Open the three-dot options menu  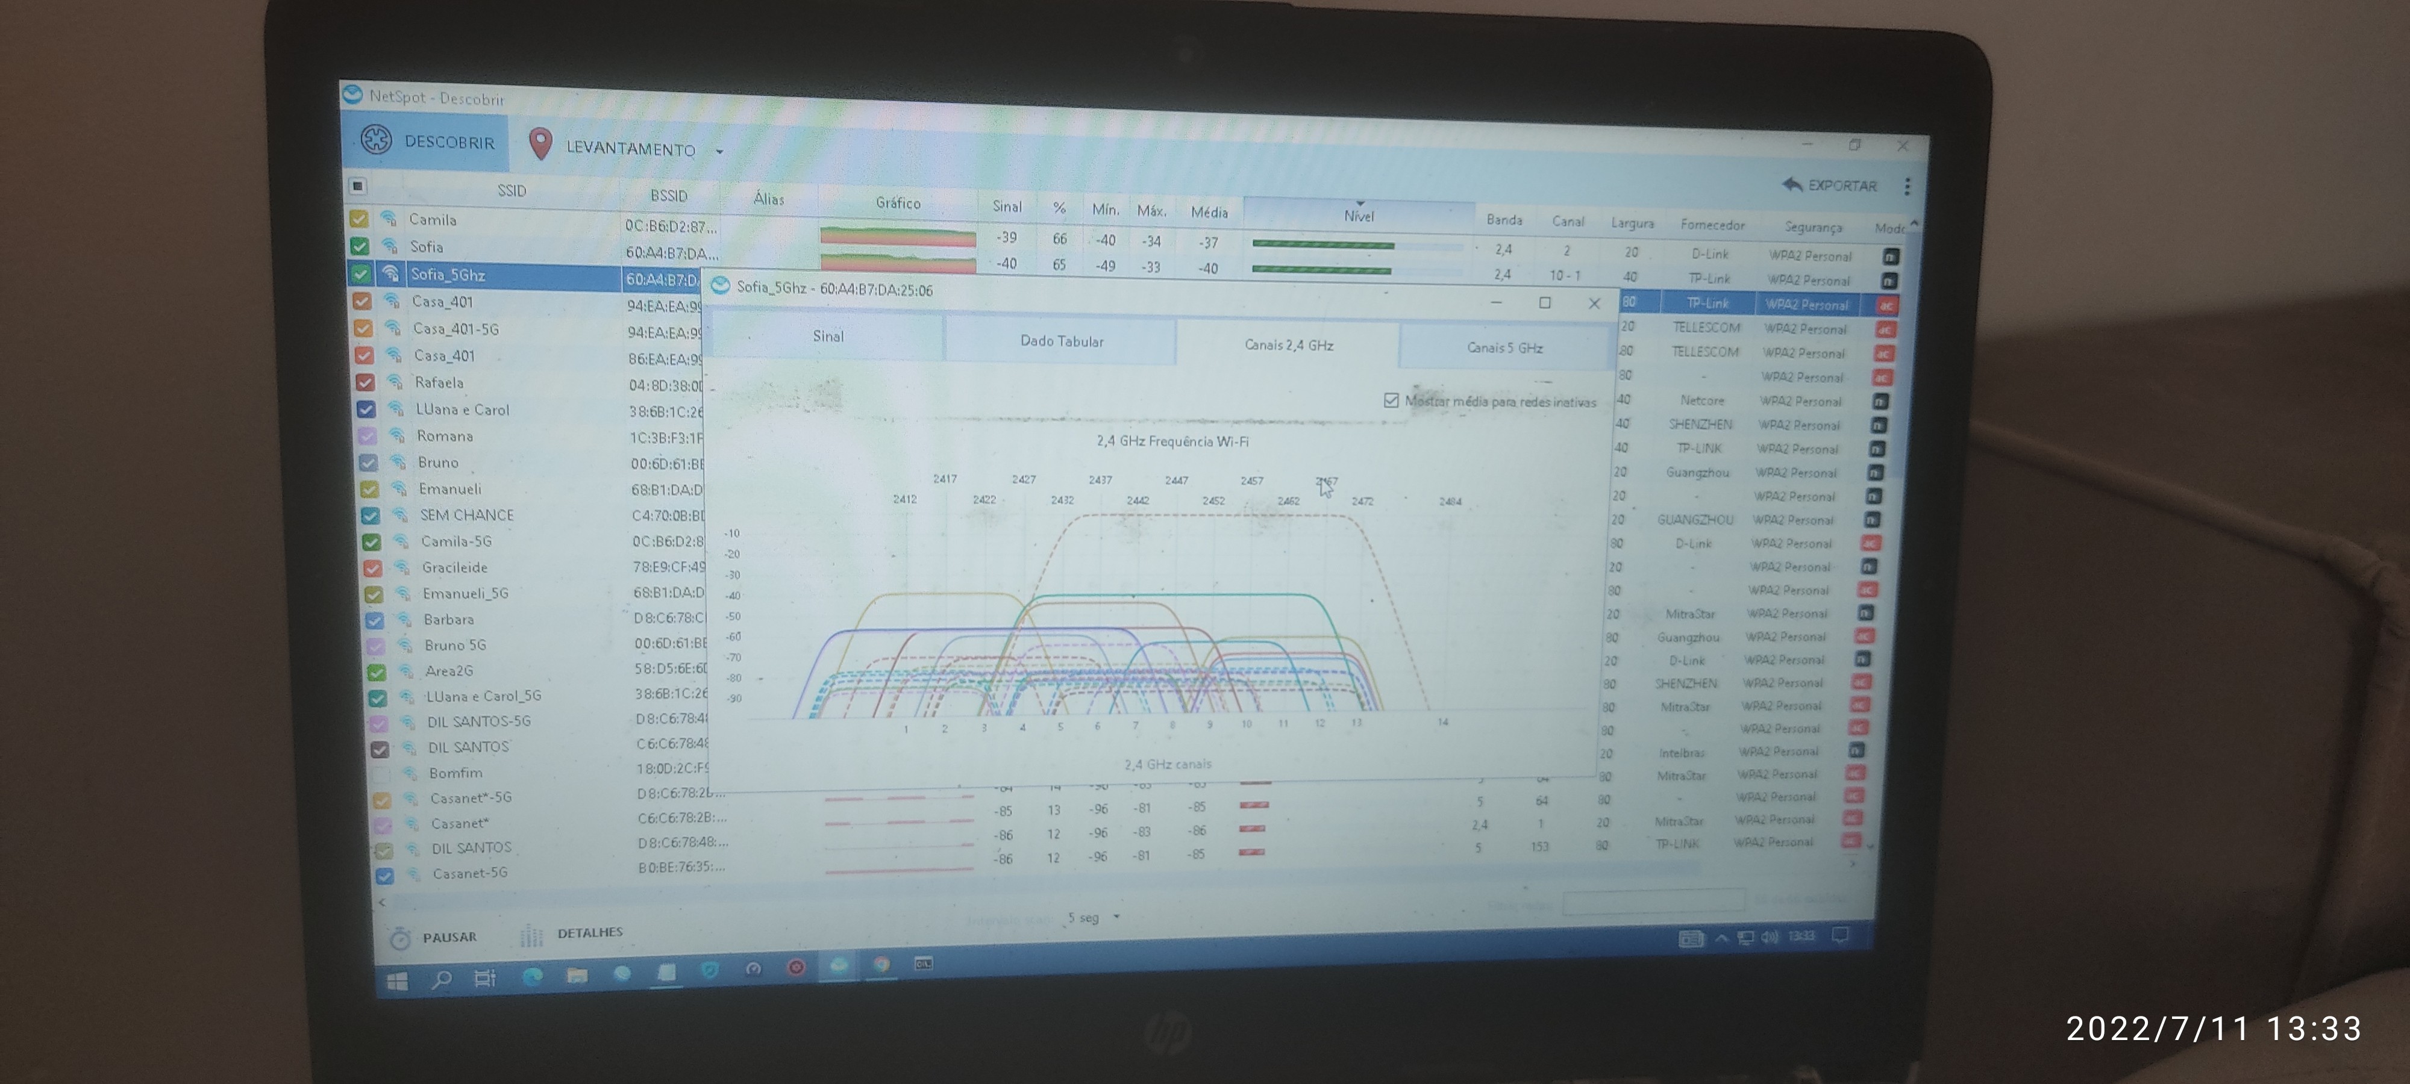1907,186
